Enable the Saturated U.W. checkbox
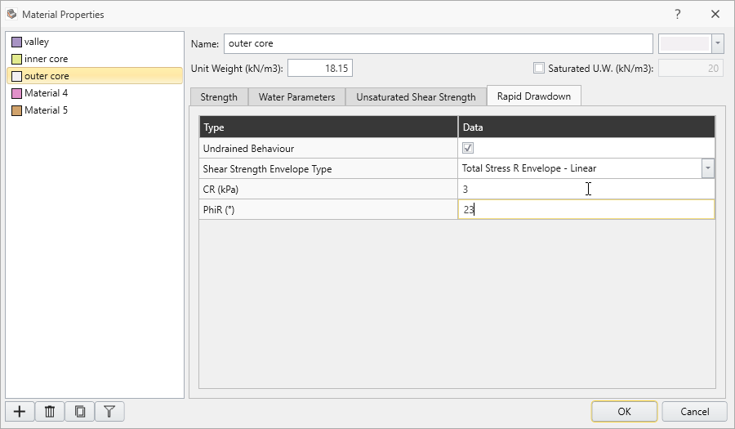Viewport: 735px width, 429px height. pos(539,68)
